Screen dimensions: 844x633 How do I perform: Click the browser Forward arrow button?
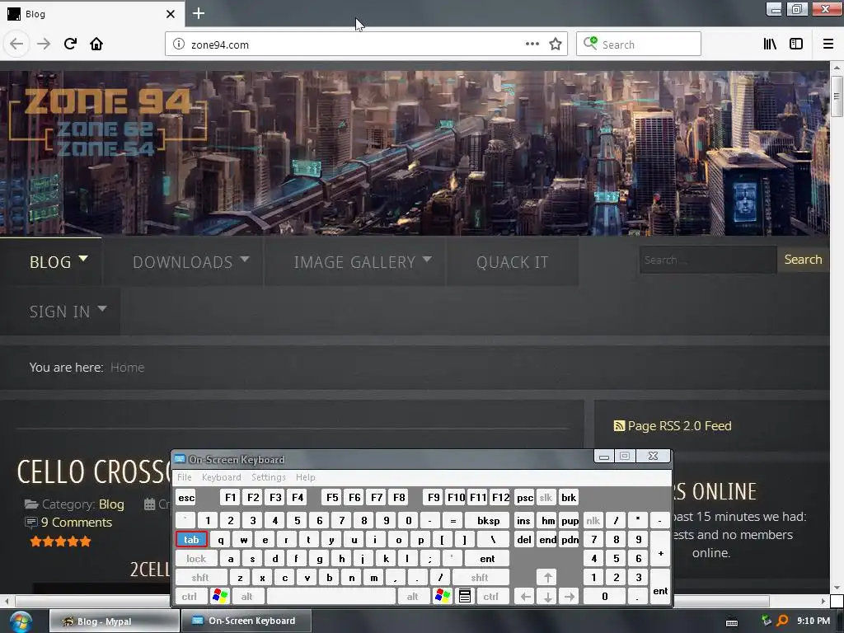tap(44, 45)
